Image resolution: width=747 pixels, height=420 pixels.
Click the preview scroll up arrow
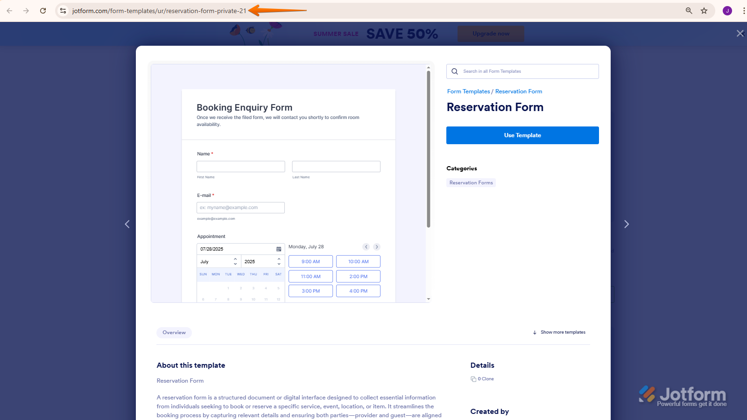(x=429, y=68)
